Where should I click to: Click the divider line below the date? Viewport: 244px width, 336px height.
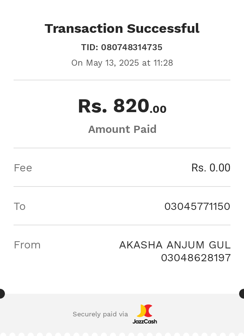122,80
